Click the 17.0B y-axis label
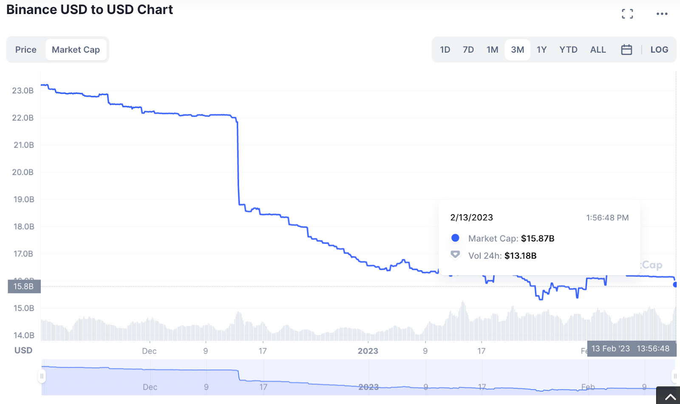 coord(23,254)
